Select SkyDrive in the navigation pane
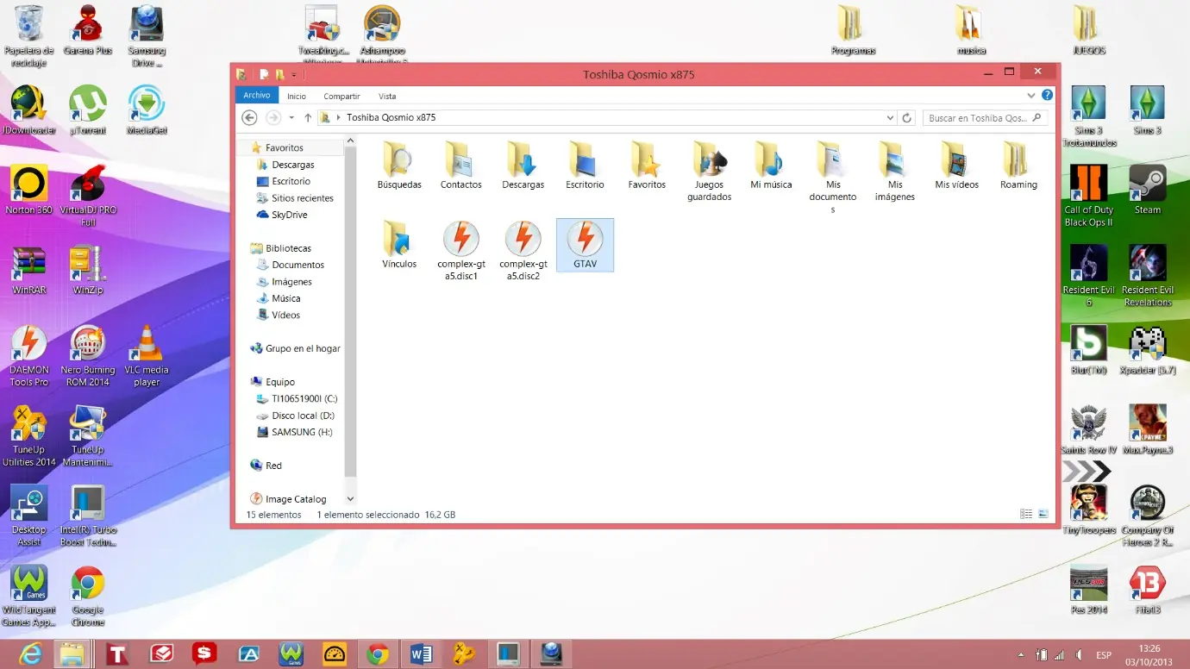The height and width of the screenshot is (669, 1190). pos(290,215)
